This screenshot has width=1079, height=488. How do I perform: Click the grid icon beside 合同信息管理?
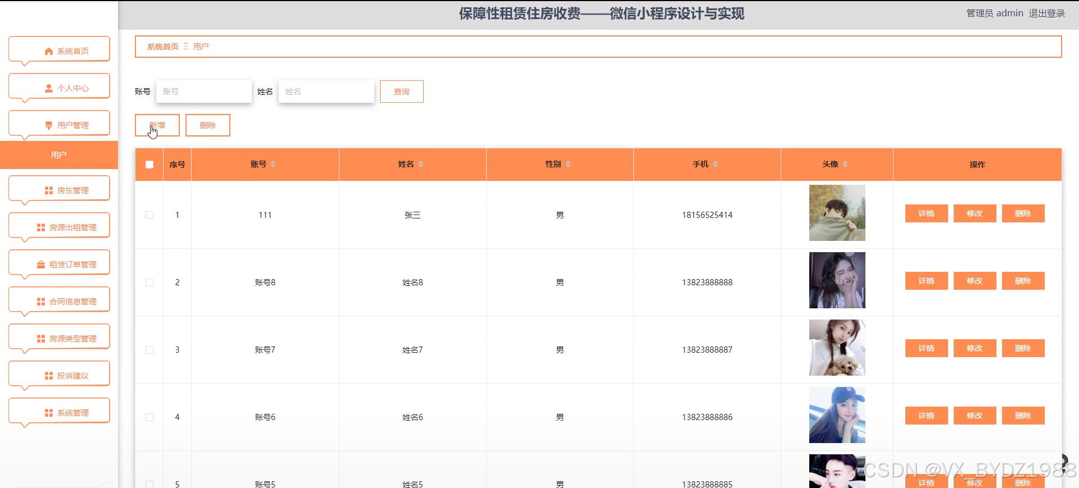click(x=41, y=302)
